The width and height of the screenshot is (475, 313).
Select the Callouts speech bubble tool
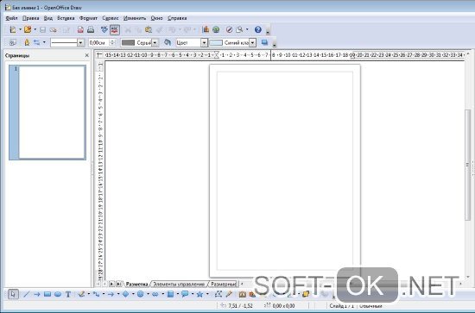pos(185,294)
